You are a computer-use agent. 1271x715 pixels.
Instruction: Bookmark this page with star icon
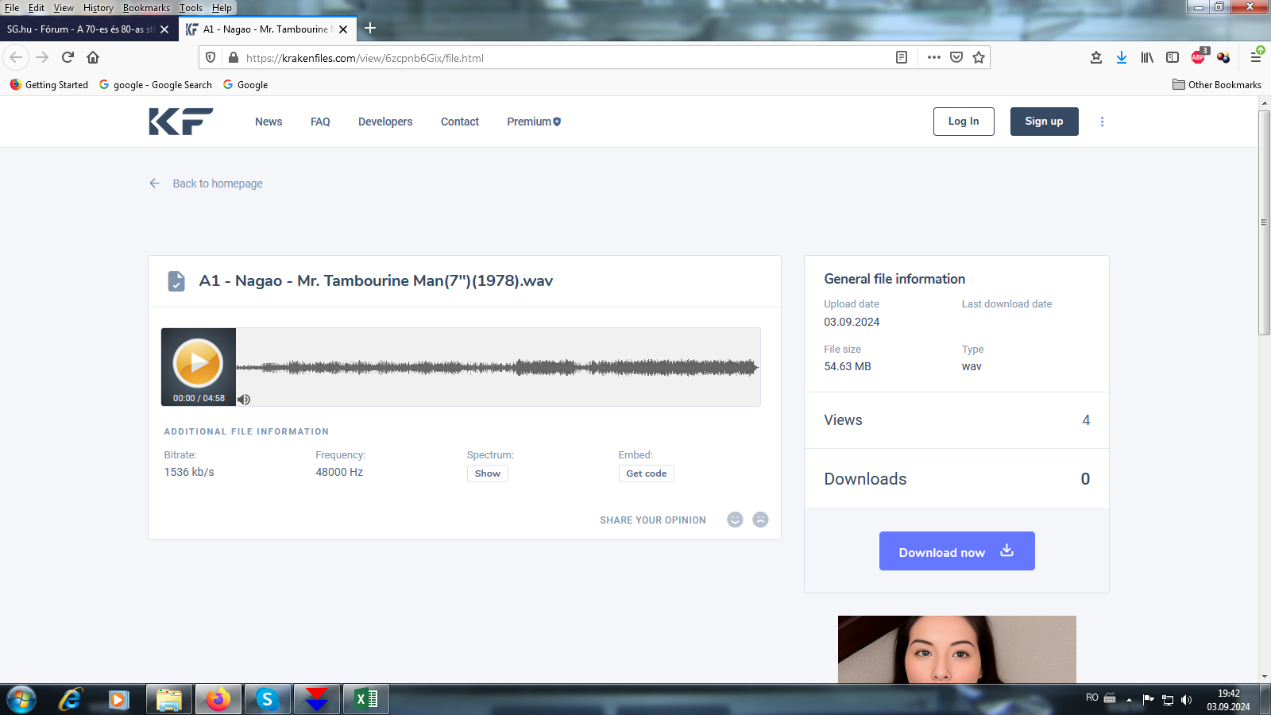coord(979,57)
